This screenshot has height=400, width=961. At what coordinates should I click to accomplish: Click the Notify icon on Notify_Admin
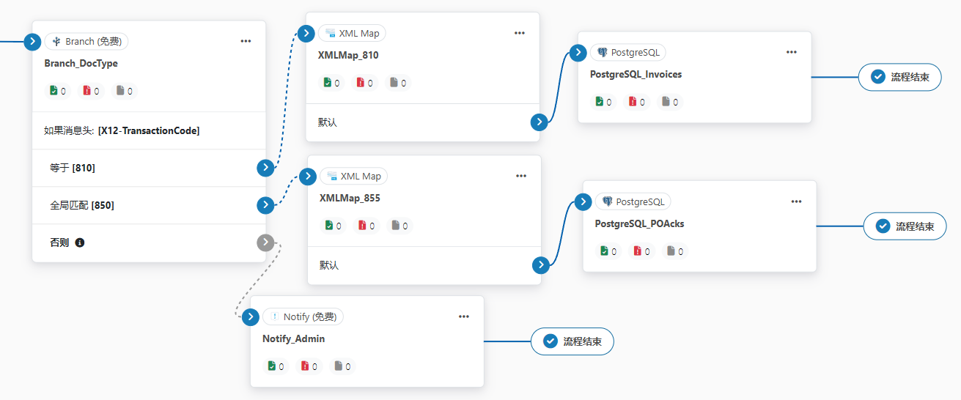[x=275, y=317]
